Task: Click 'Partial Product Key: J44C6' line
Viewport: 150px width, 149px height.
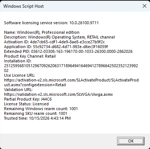Action: click(28, 99)
